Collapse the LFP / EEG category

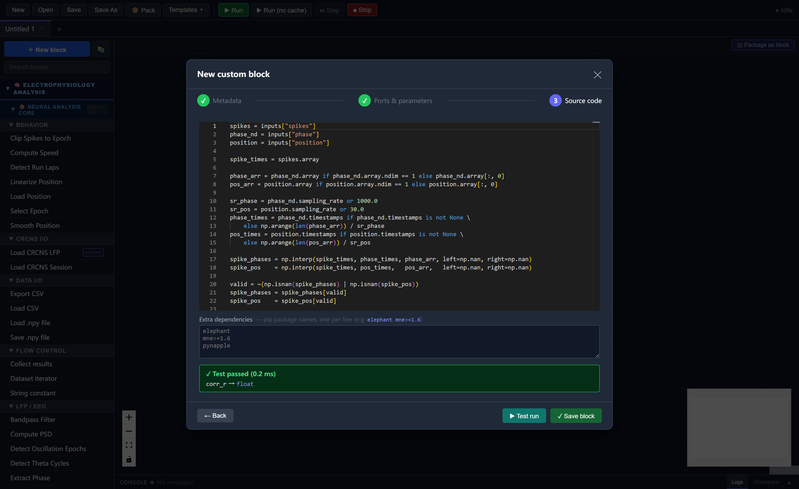[11, 406]
